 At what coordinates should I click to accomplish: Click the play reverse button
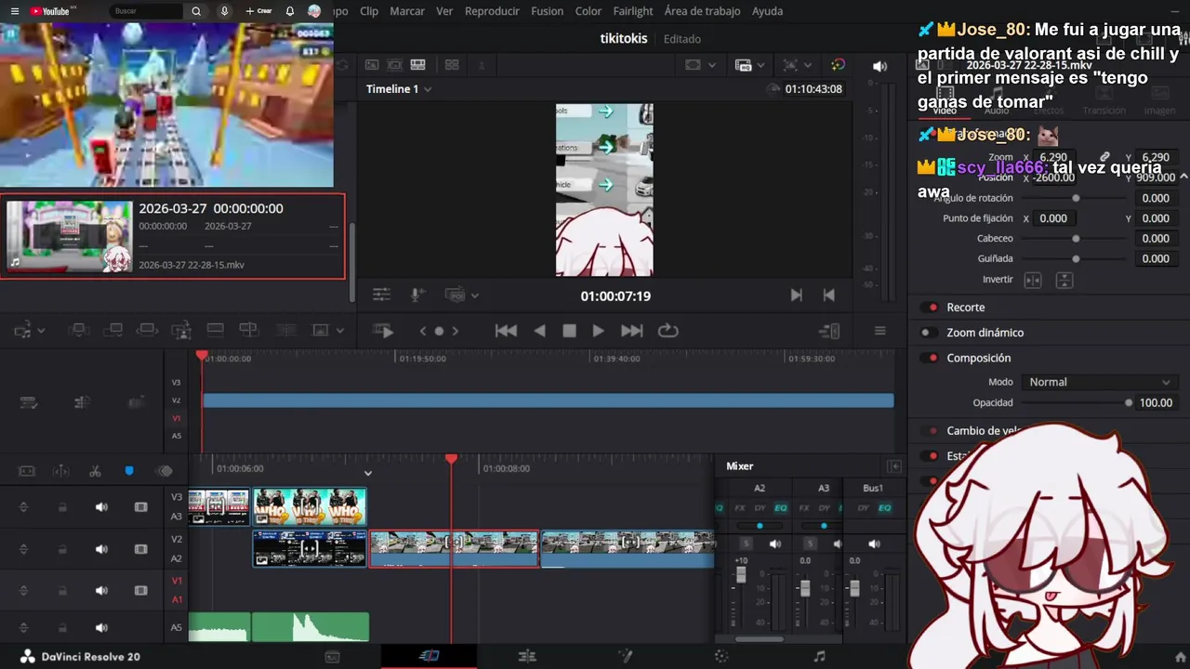539,331
